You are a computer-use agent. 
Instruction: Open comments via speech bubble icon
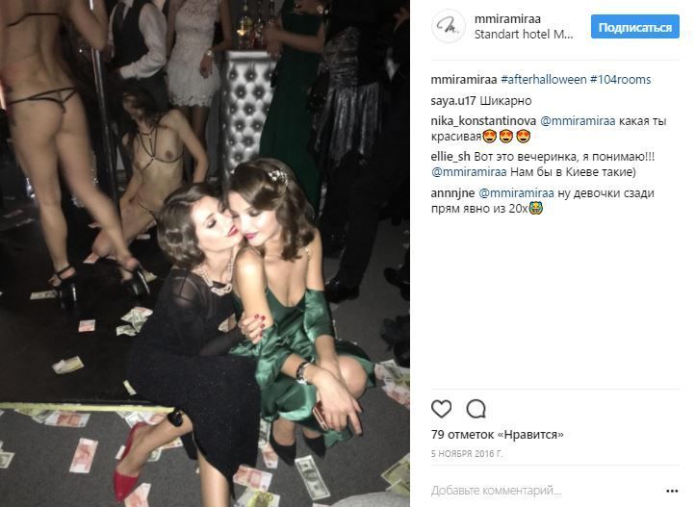click(476, 409)
